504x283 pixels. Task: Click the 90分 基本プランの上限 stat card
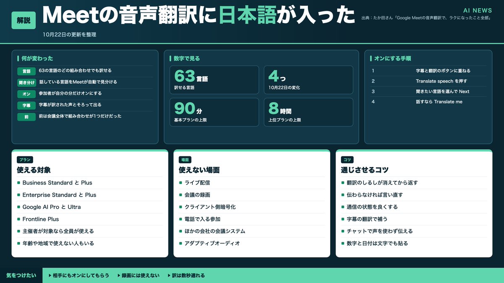[214, 112]
